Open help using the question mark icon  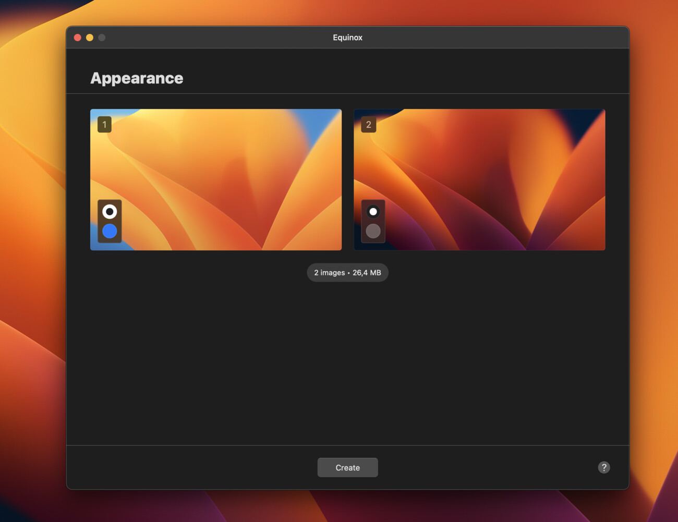click(x=603, y=467)
